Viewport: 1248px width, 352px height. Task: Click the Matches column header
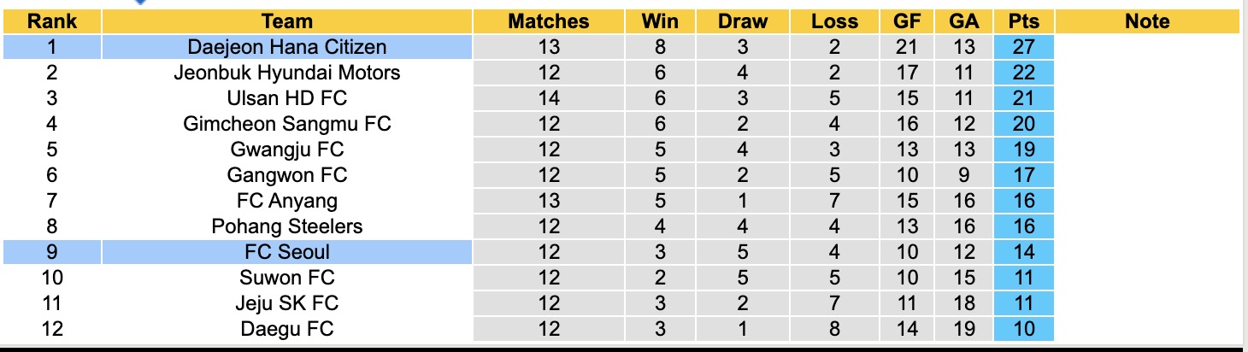coord(548,21)
